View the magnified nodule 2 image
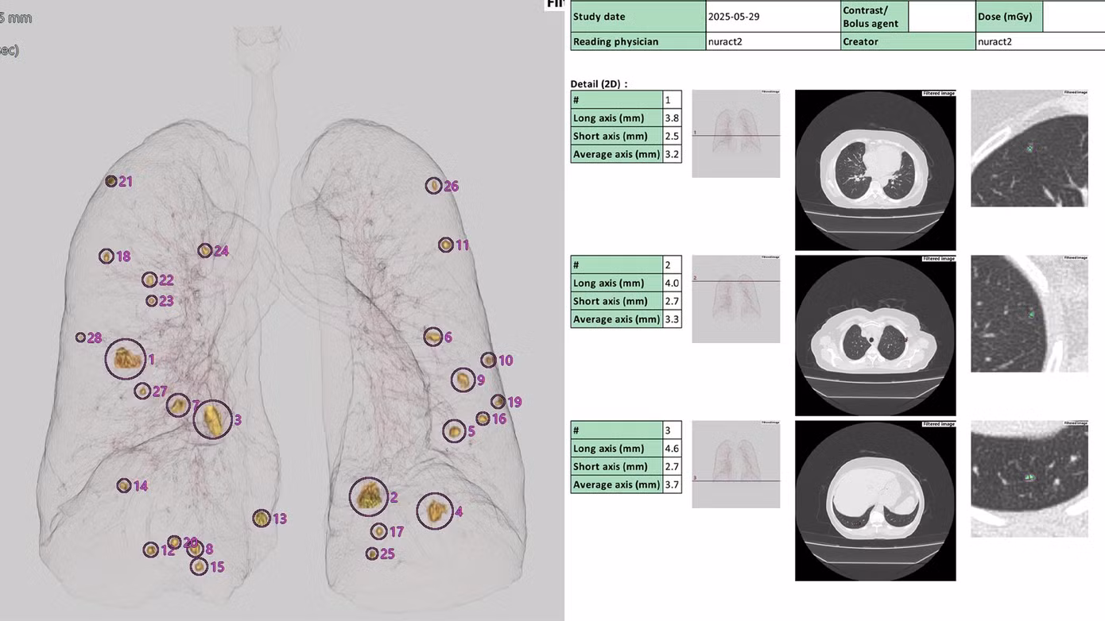Image resolution: width=1105 pixels, height=621 pixels. coord(1029,313)
